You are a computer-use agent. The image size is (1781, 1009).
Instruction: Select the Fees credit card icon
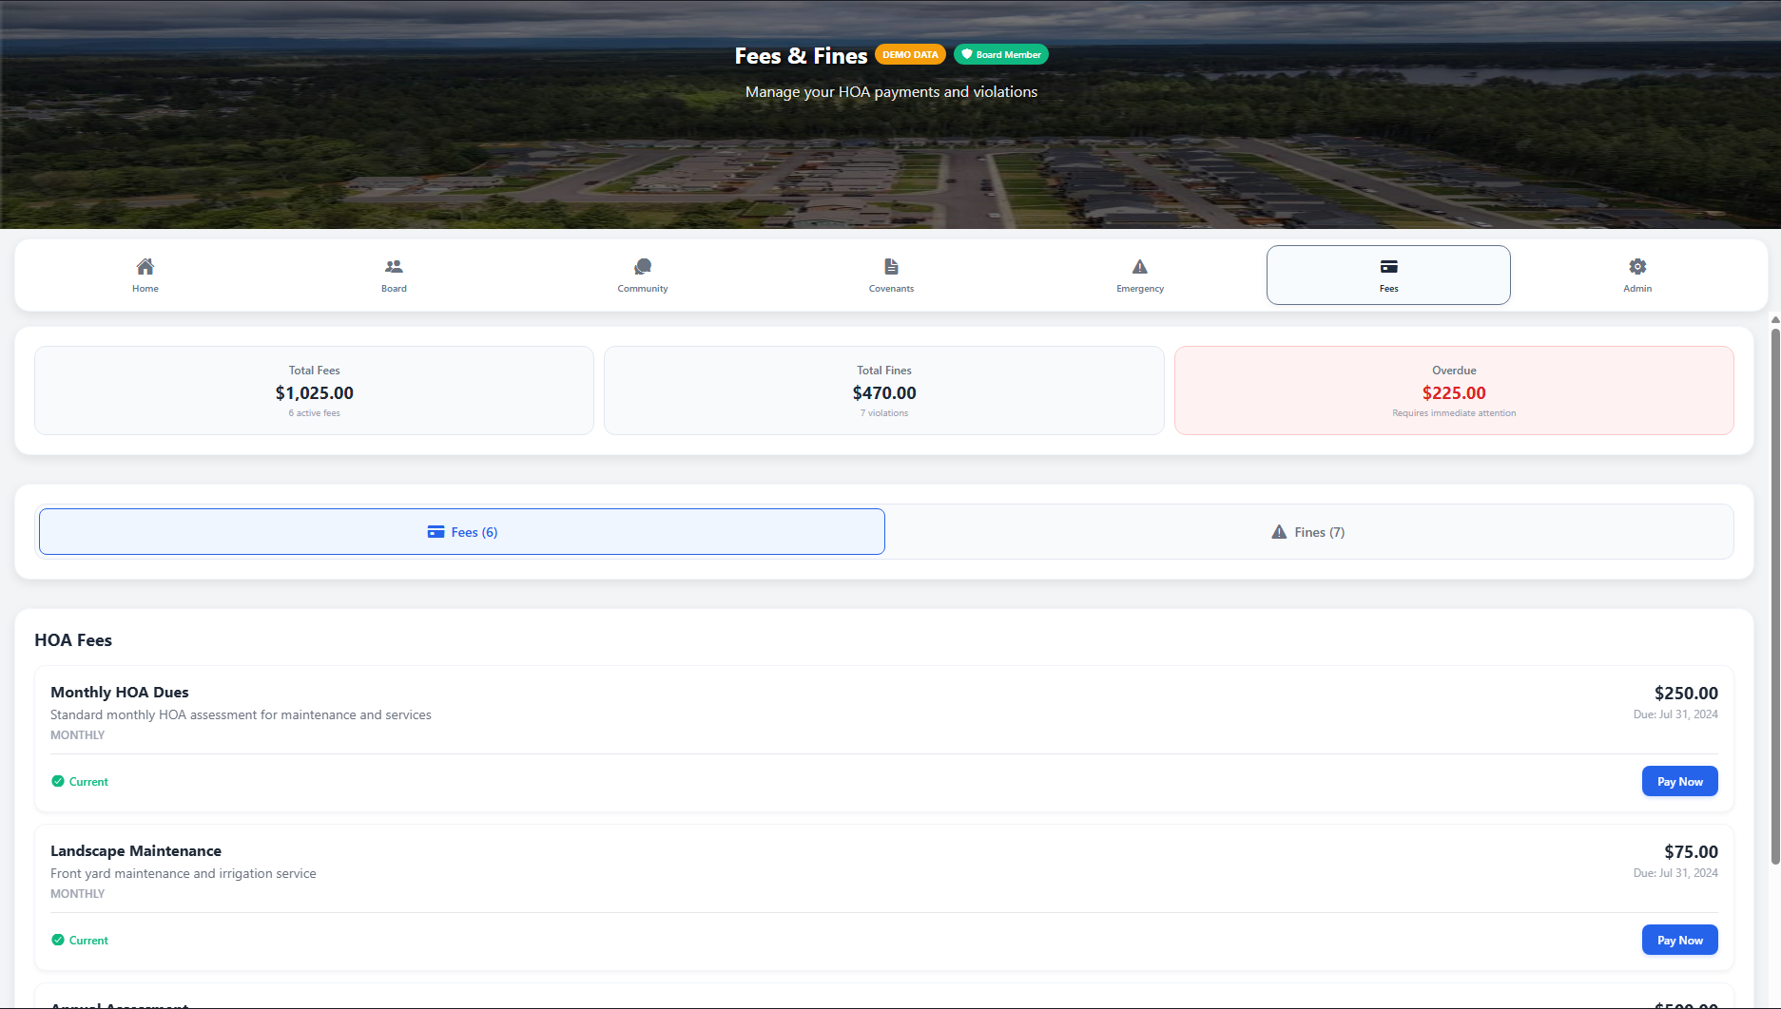click(1388, 267)
